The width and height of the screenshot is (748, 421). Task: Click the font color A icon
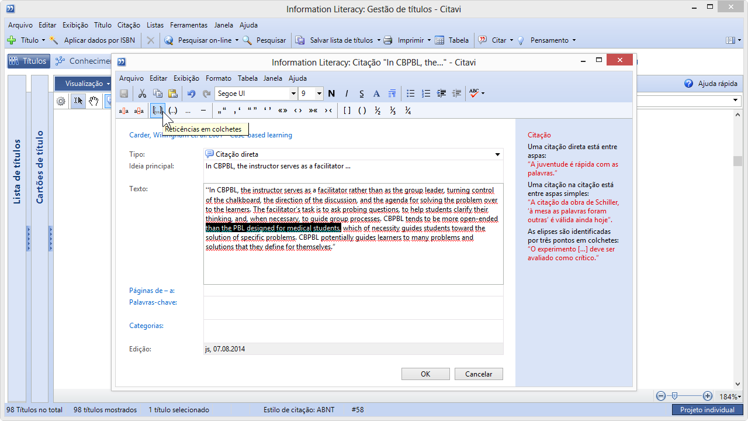click(x=377, y=94)
